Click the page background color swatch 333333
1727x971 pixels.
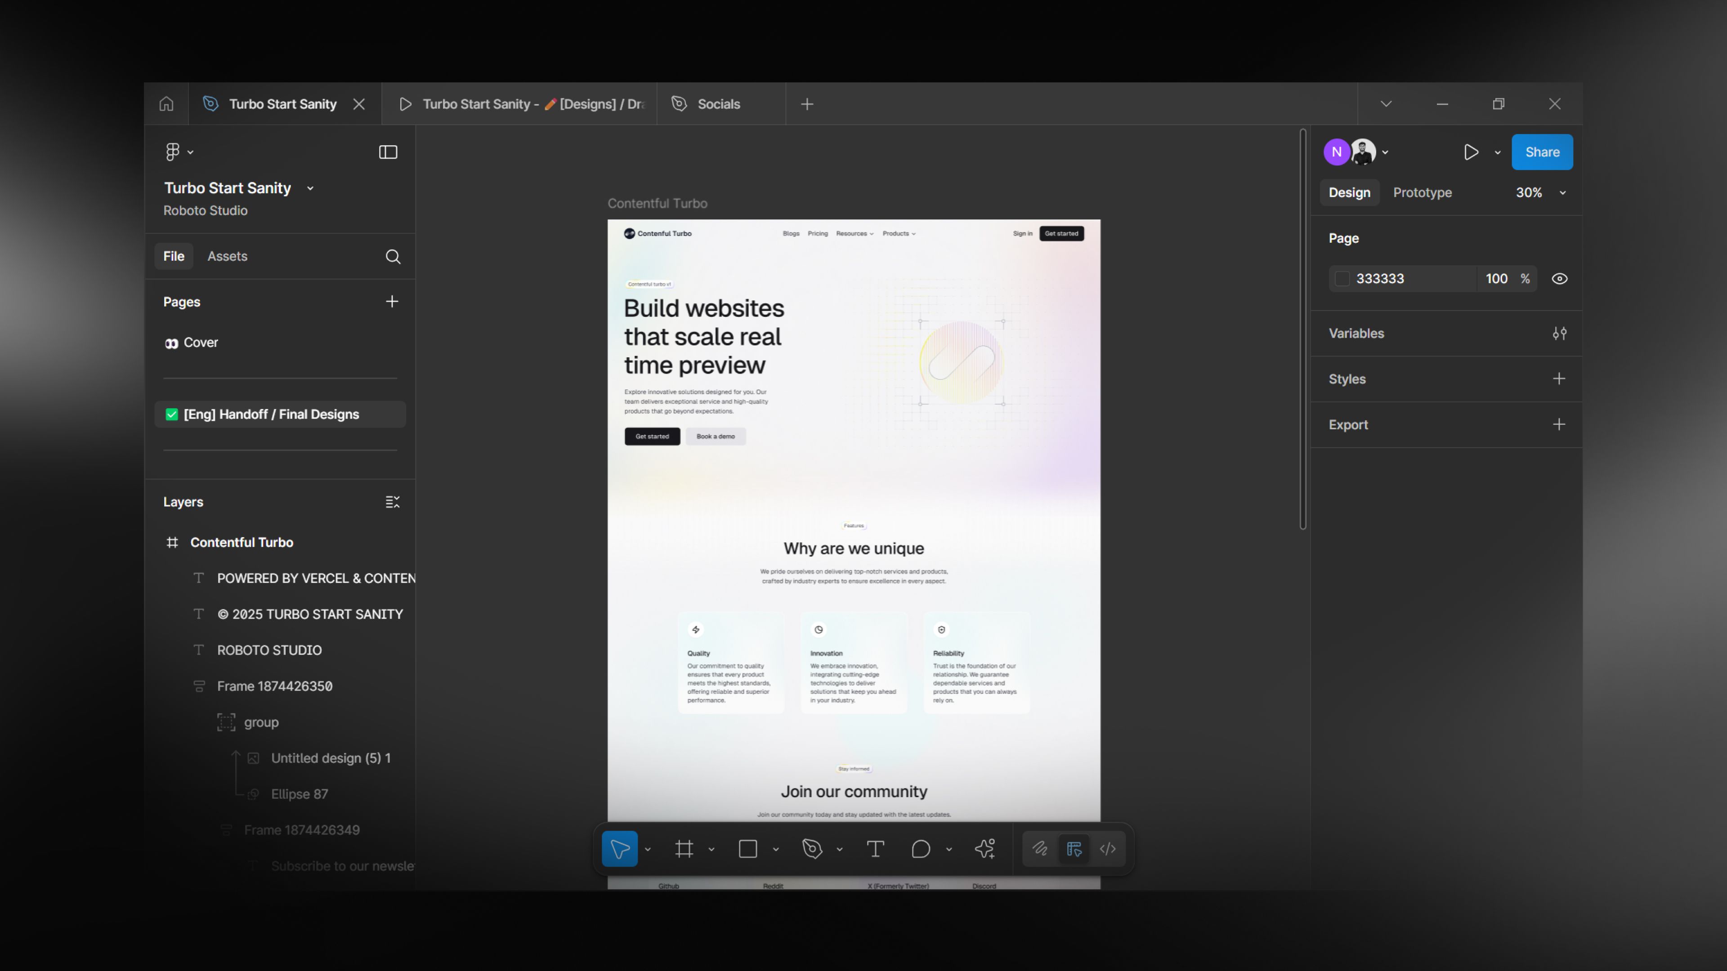click(x=1342, y=279)
